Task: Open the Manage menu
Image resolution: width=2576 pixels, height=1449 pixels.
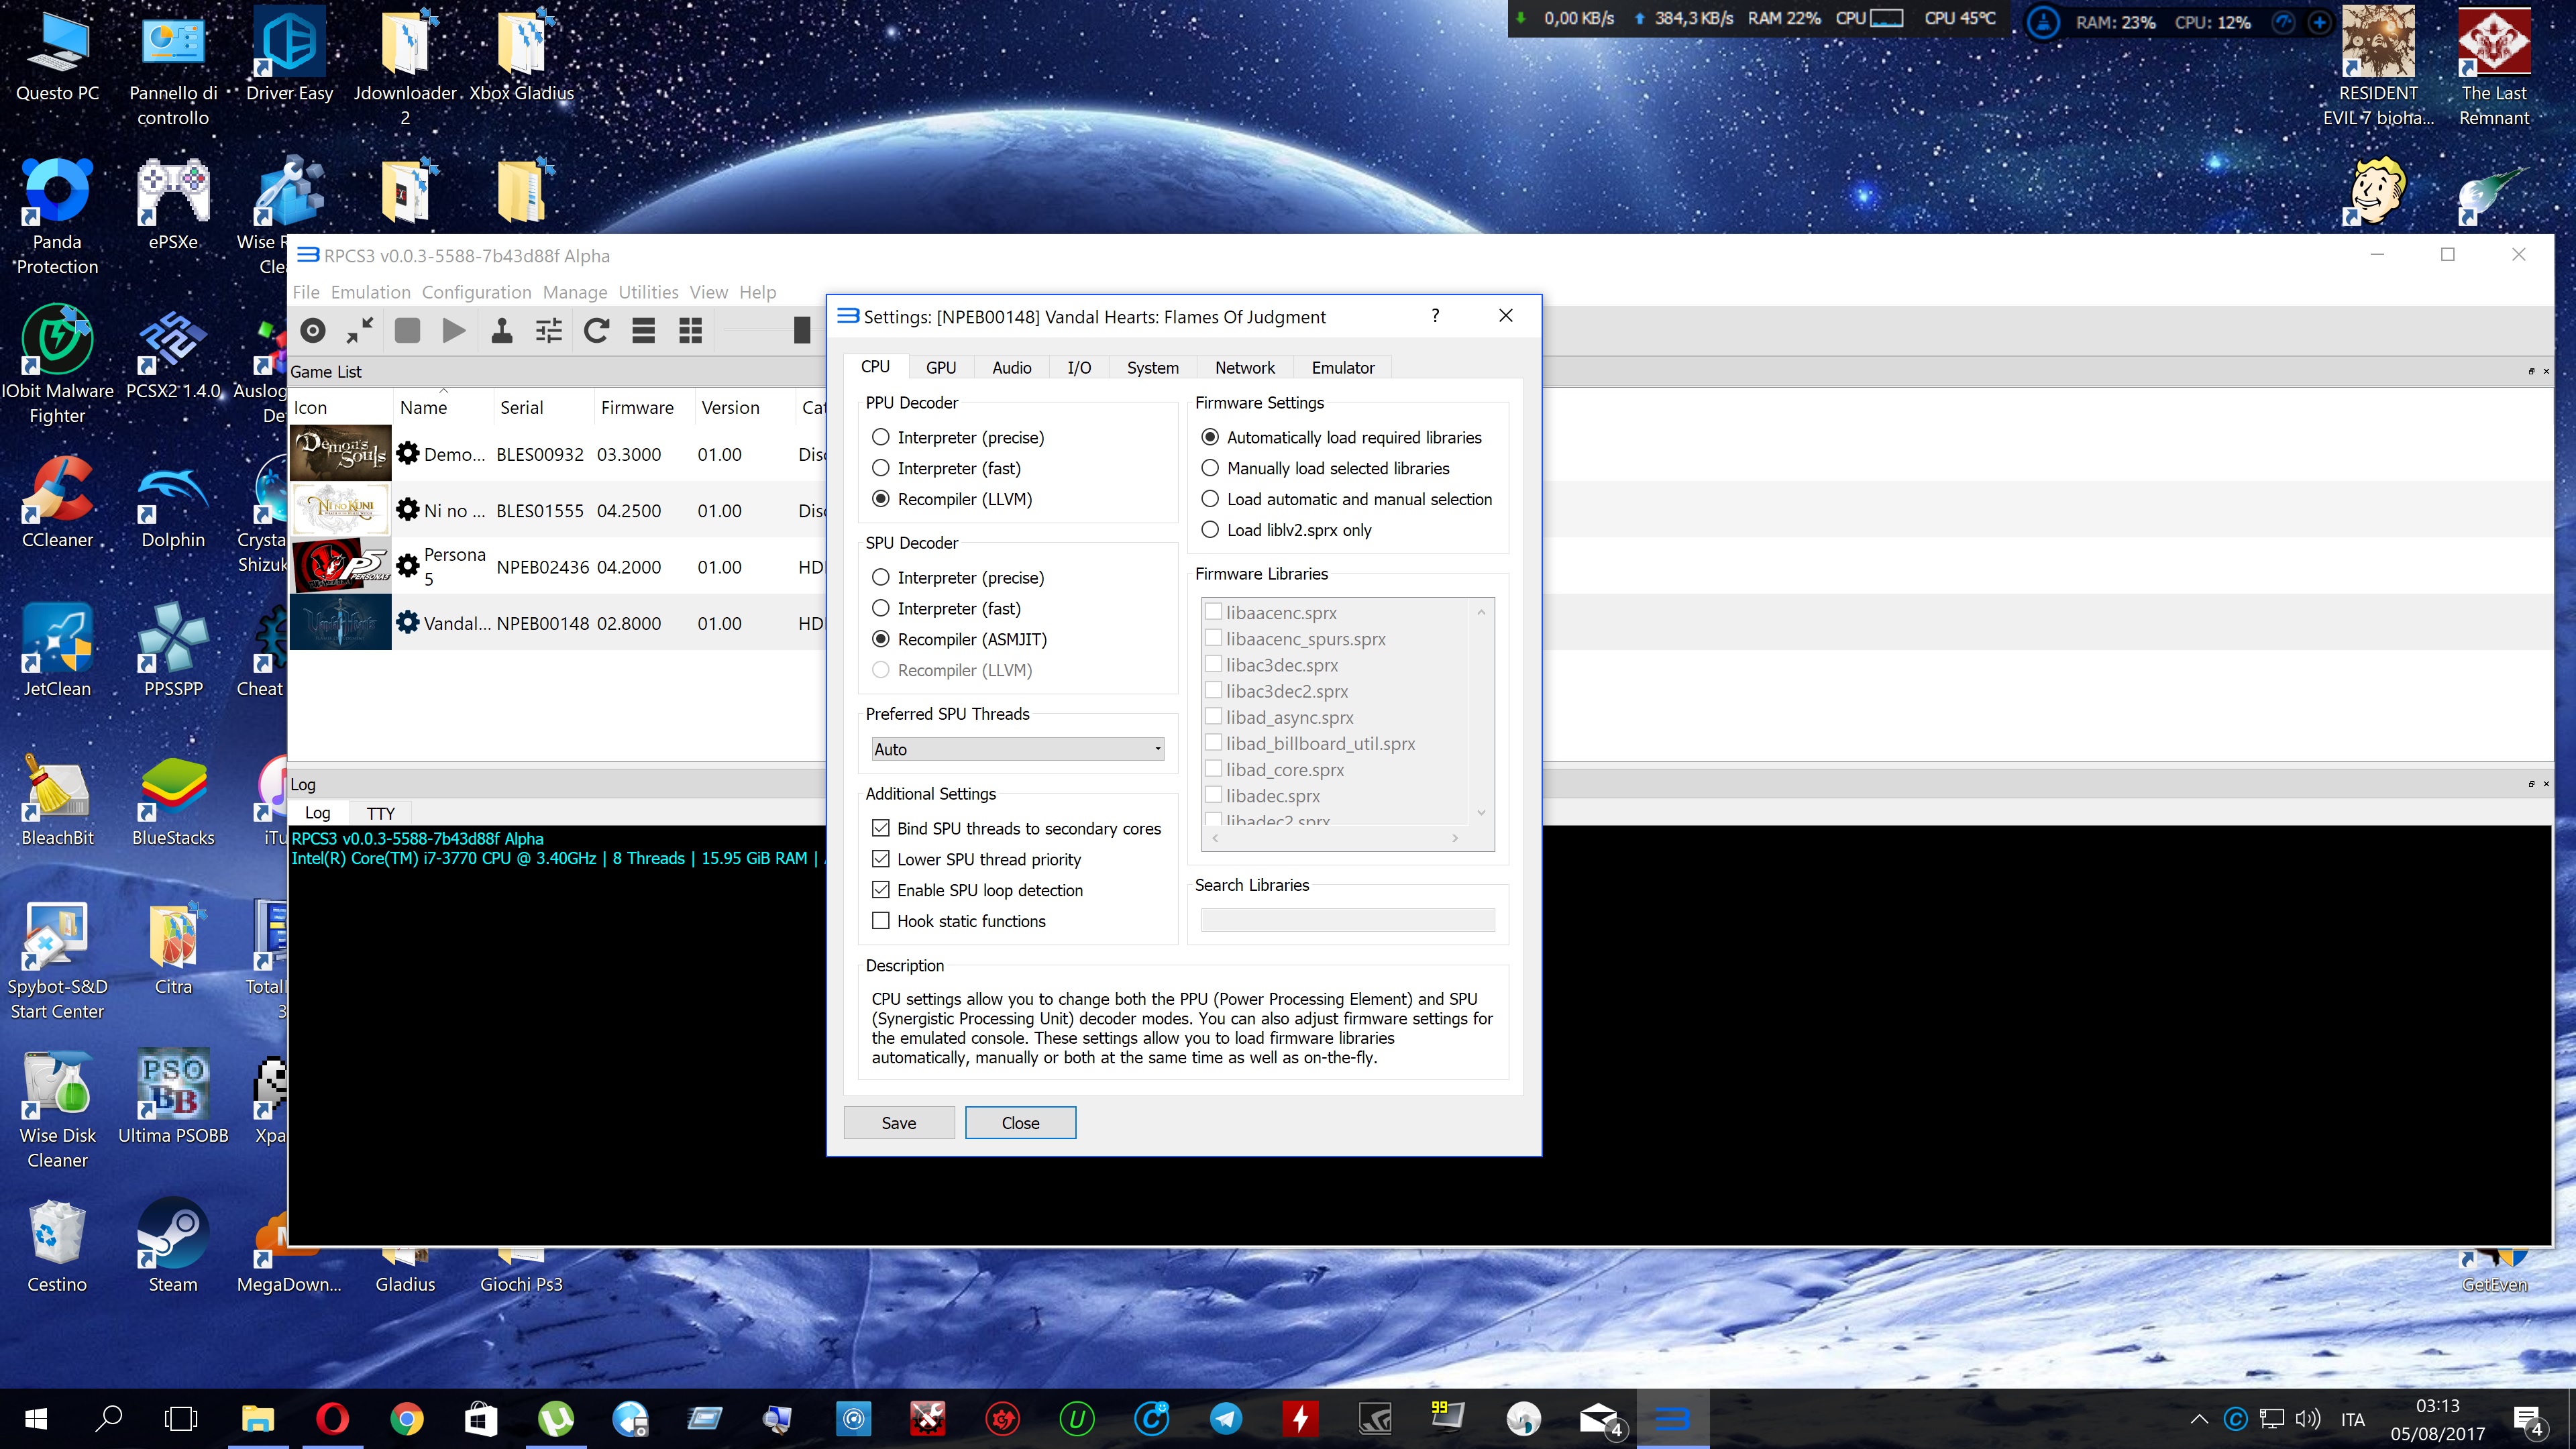Action: (575, 292)
